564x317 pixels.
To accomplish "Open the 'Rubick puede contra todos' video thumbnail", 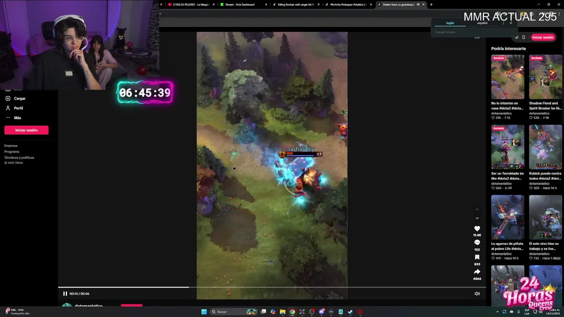I will [545, 147].
